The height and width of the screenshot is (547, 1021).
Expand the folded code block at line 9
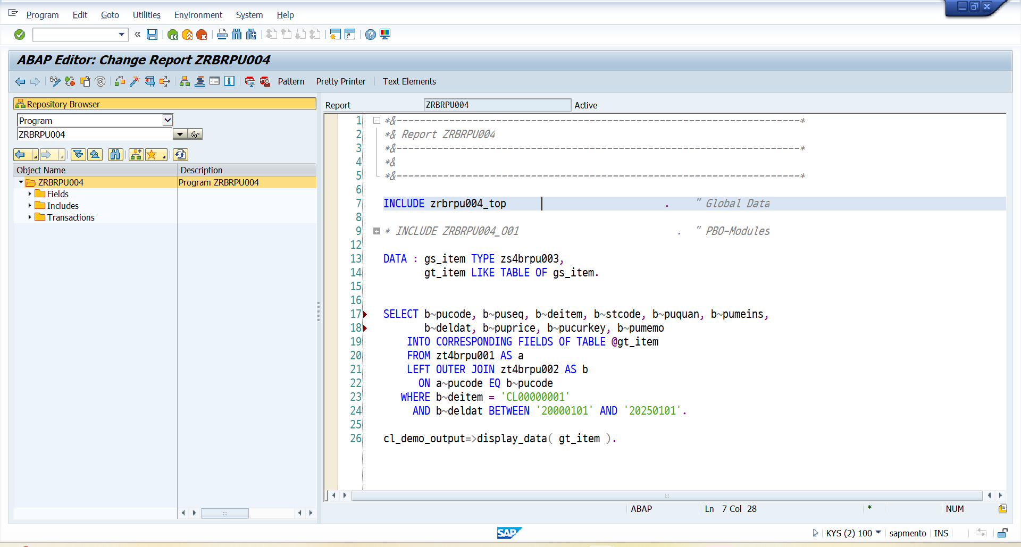(x=376, y=231)
